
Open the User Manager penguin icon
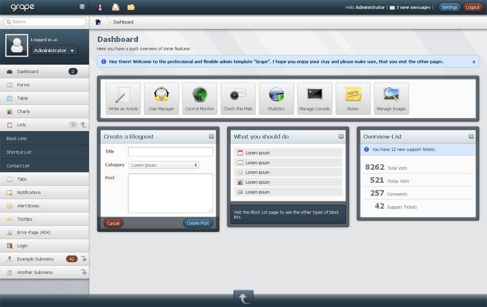161,98
